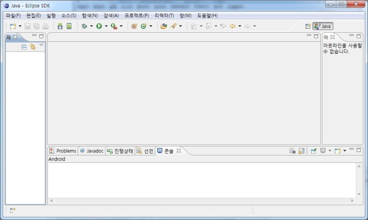Image resolution: width=368 pixels, height=220 pixels.
Task: Click Collapse All in Package Explorer
Action: tap(24, 47)
